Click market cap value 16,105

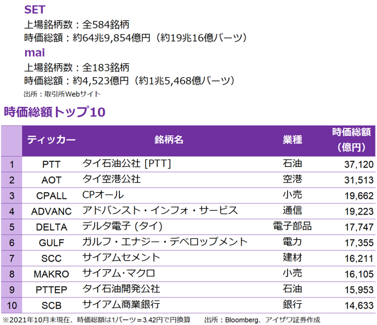coord(358,274)
